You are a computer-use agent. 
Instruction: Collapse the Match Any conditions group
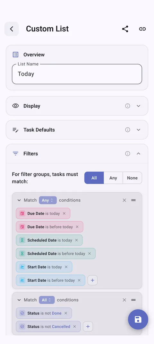pos(19,200)
